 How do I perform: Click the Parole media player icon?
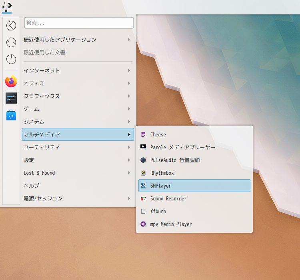[x=143, y=147]
